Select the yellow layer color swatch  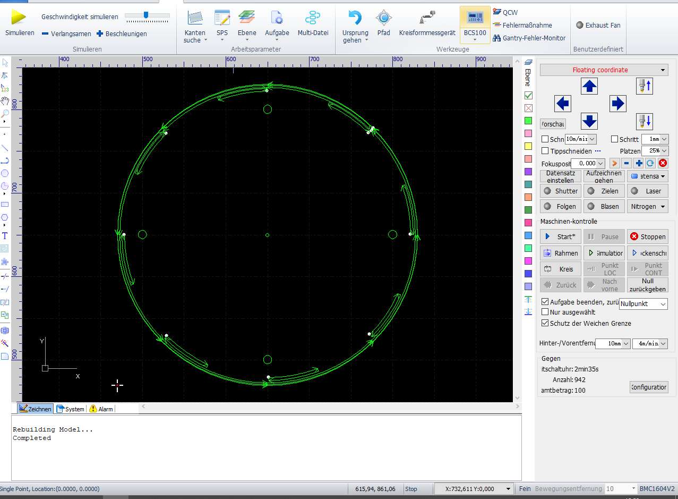tap(528, 146)
